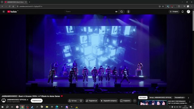Open the extensions puzzle icon

tap(179, 6)
